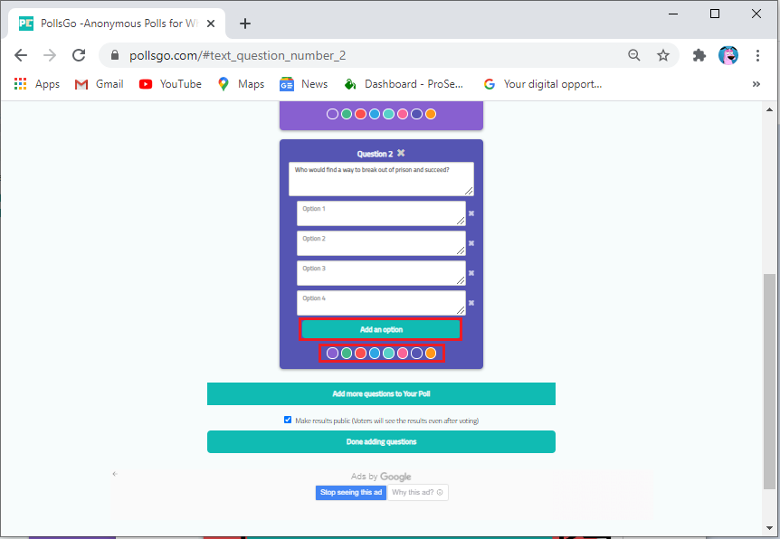Image resolution: width=780 pixels, height=539 pixels.
Task: Close the PollsGo tab
Action: [211, 24]
